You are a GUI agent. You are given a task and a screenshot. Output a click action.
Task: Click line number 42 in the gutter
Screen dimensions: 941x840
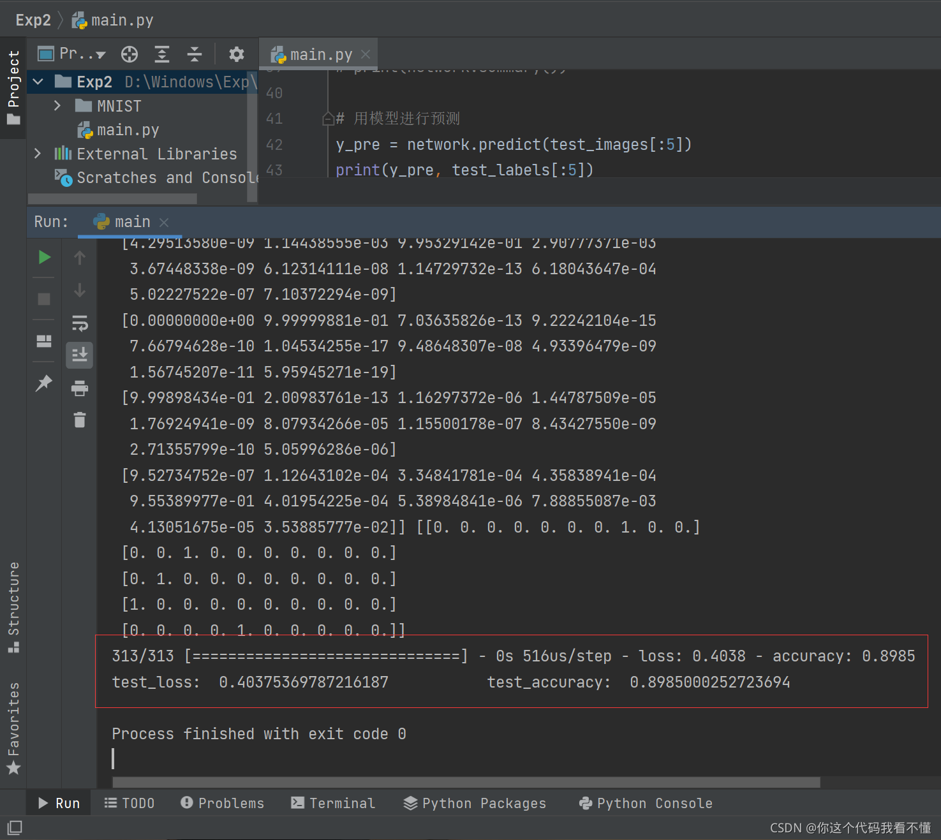pyautogui.click(x=274, y=145)
